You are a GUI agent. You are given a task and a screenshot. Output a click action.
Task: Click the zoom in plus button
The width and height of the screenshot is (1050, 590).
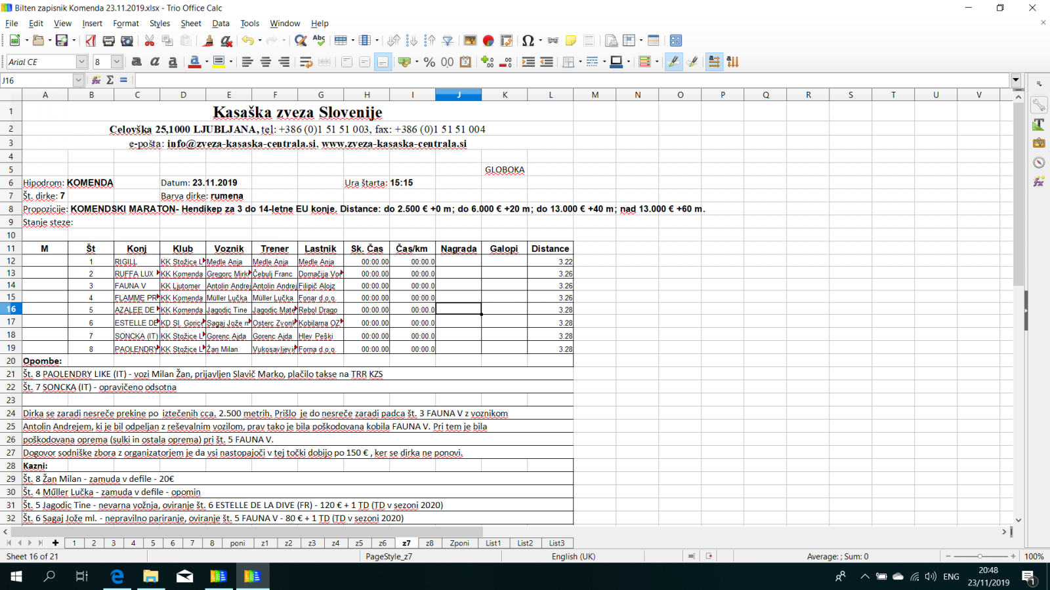(x=1013, y=556)
